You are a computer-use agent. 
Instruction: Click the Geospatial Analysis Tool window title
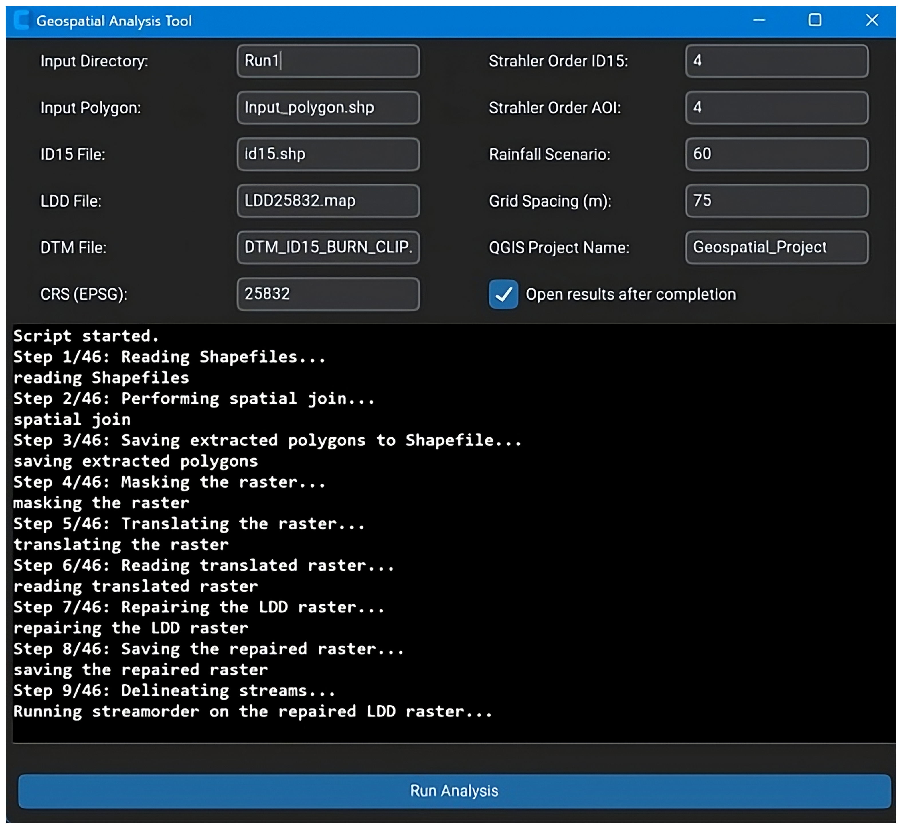pos(114,21)
